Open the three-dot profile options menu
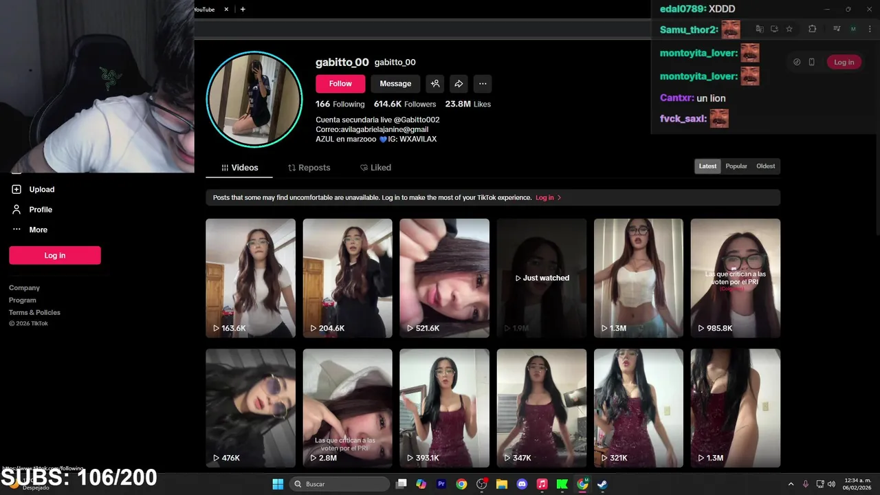The height and width of the screenshot is (495, 880). point(483,84)
